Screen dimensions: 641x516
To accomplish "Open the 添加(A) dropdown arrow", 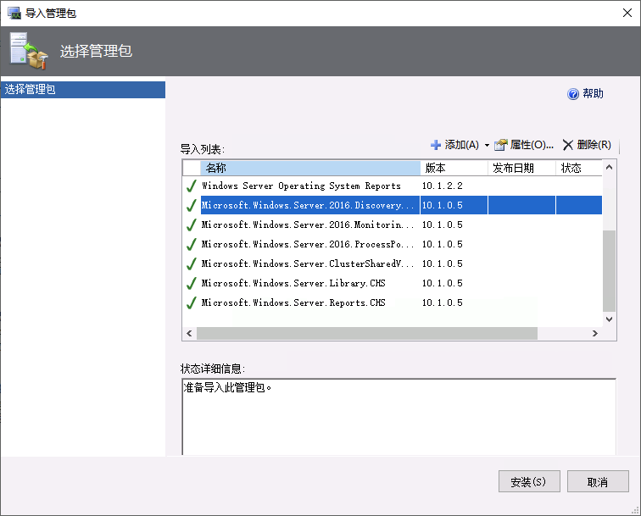I will tap(487, 145).
